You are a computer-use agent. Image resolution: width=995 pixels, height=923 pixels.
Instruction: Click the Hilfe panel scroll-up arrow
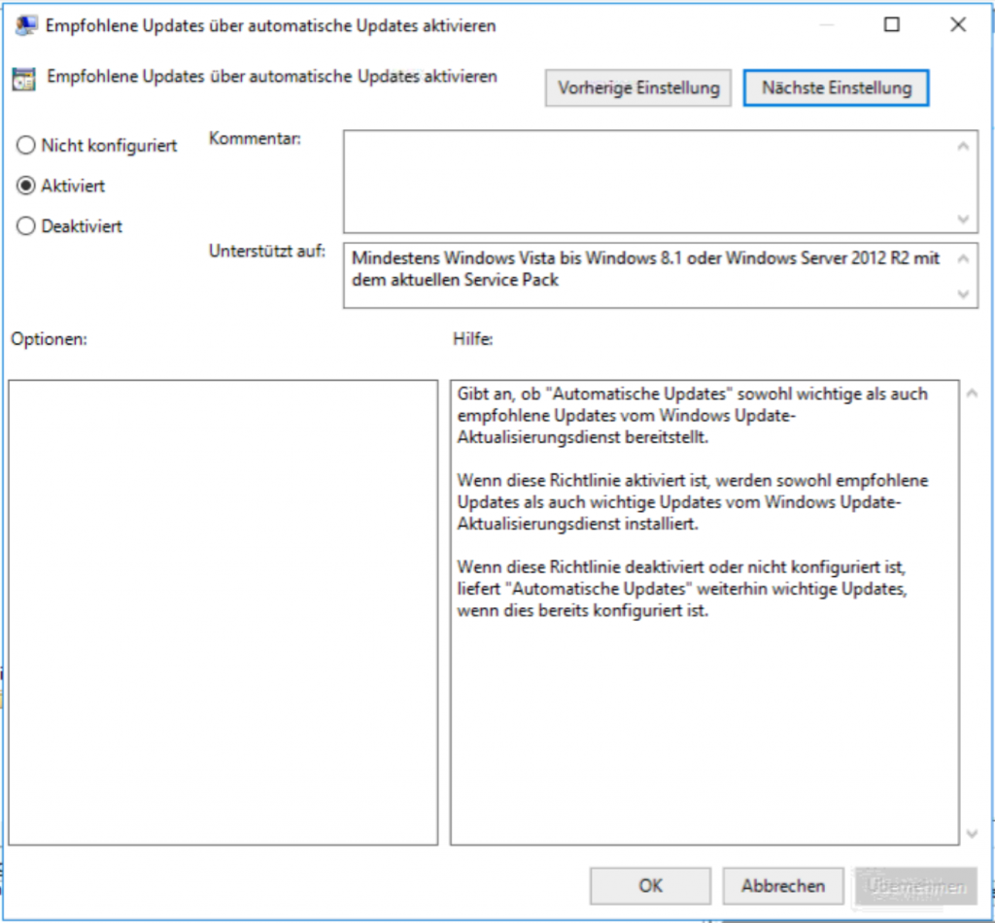[x=972, y=393]
